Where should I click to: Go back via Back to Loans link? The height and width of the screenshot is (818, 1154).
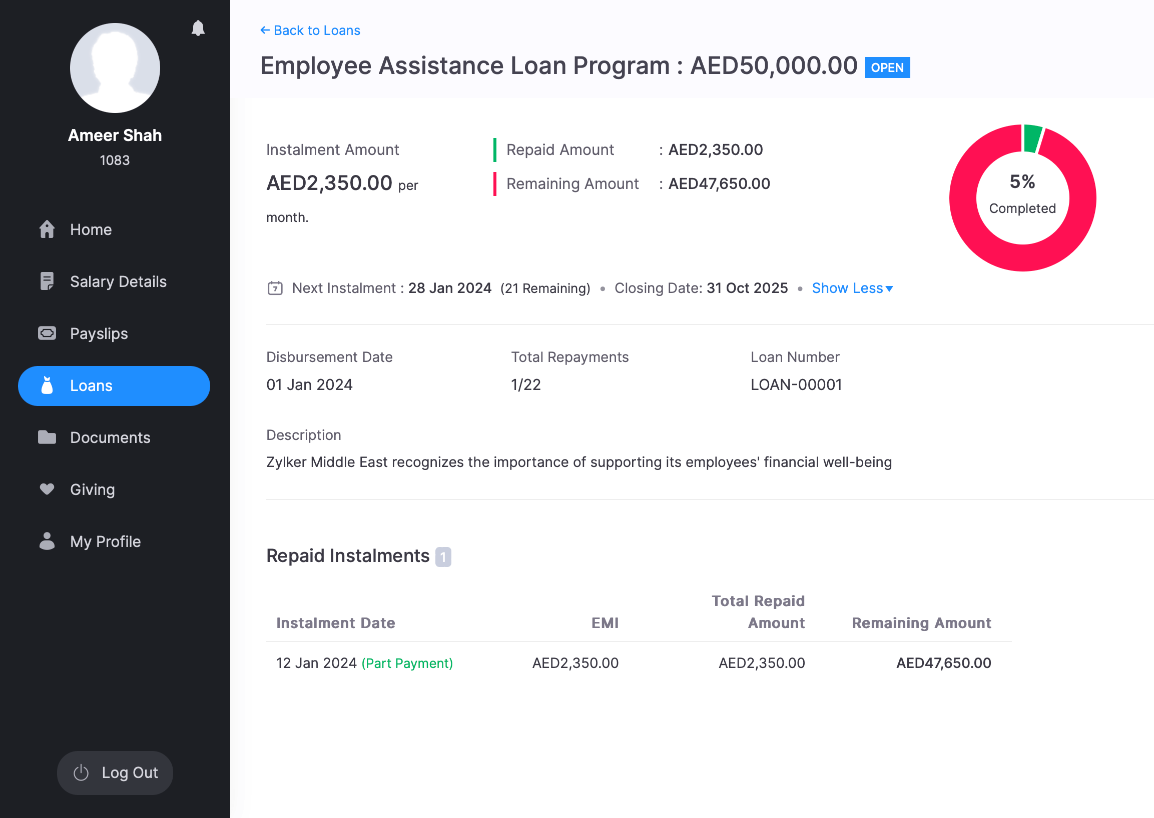point(310,30)
